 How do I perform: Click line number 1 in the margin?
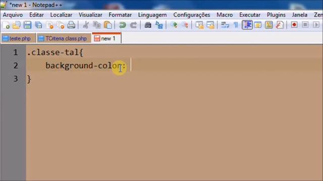(x=16, y=52)
